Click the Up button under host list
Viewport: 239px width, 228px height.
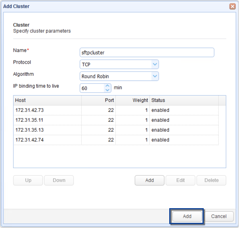[x=28, y=180]
